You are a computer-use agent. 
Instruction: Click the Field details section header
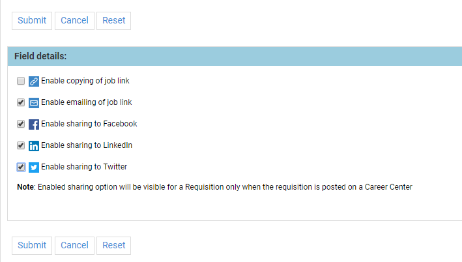pyautogui.click(x=40, y=56)
